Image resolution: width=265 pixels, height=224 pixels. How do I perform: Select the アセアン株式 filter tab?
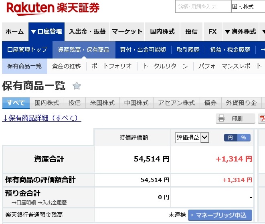tap(176, 103)
